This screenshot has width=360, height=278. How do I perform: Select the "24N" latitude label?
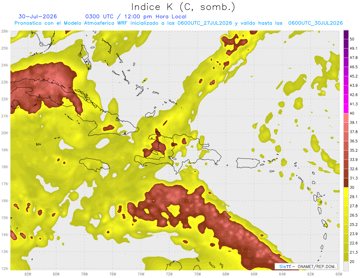(x=4, y=65)
